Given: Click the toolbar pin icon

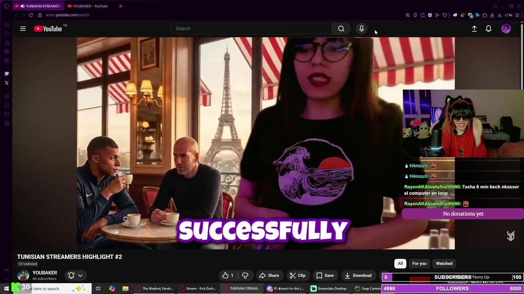Looking at the screenshot, I should coord(415,15).
